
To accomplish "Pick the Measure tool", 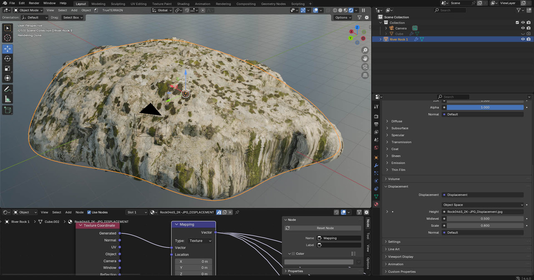I will coord(8,99).
